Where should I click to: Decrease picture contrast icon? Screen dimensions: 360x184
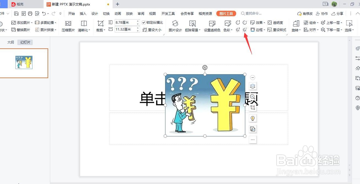[245, 23]
